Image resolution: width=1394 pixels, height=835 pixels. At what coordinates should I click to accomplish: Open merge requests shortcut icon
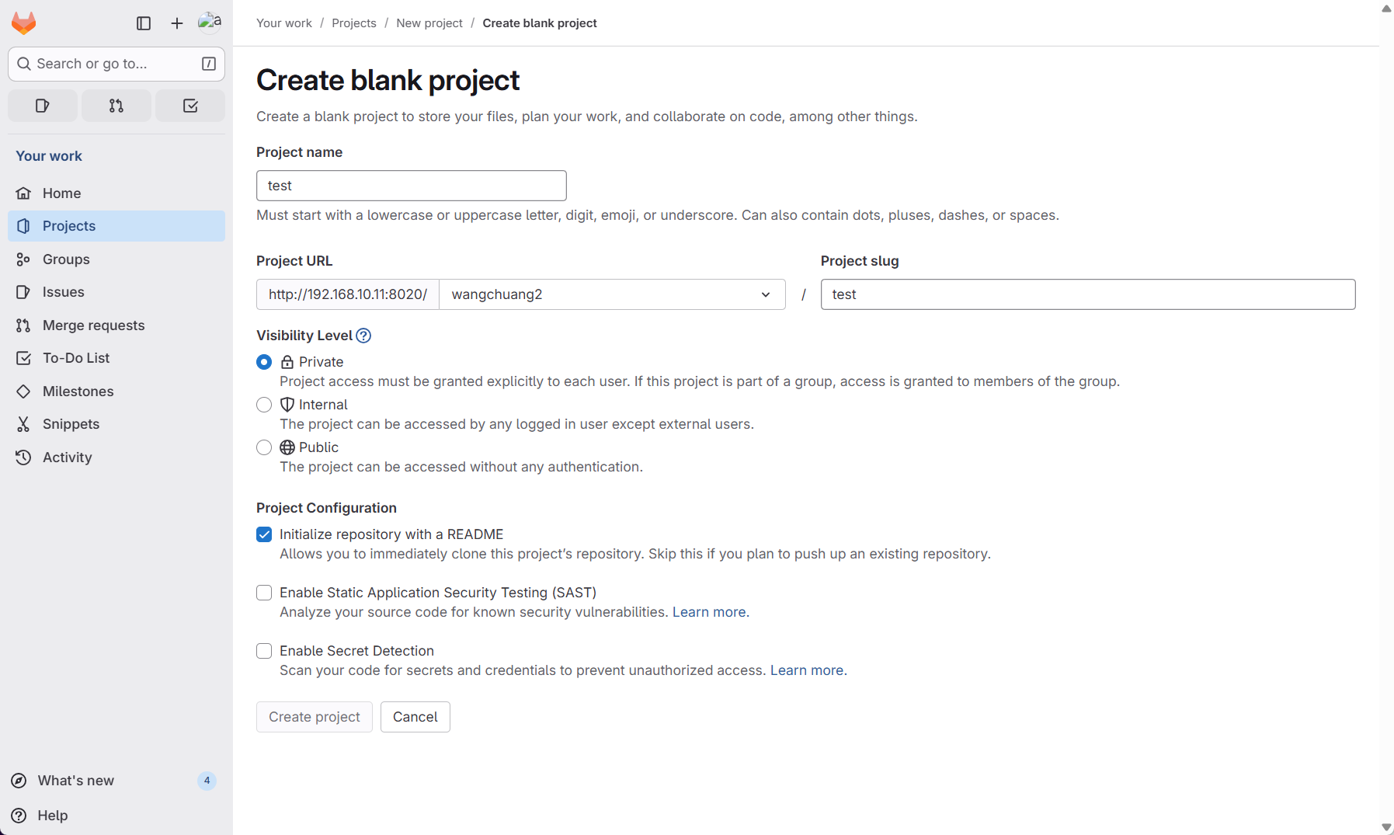[x=116, y=106]
